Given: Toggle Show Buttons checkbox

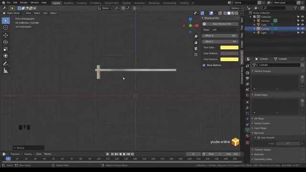Looking at the screenshot, I should [x=204, y=65].
